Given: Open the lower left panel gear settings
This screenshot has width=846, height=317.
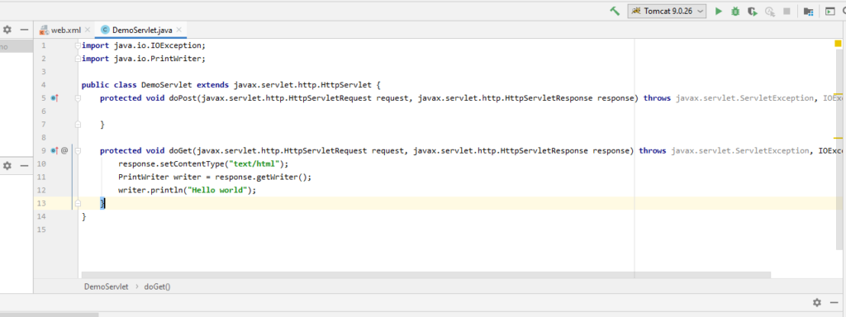Looking at the screenshot, I should pos(7,166).
